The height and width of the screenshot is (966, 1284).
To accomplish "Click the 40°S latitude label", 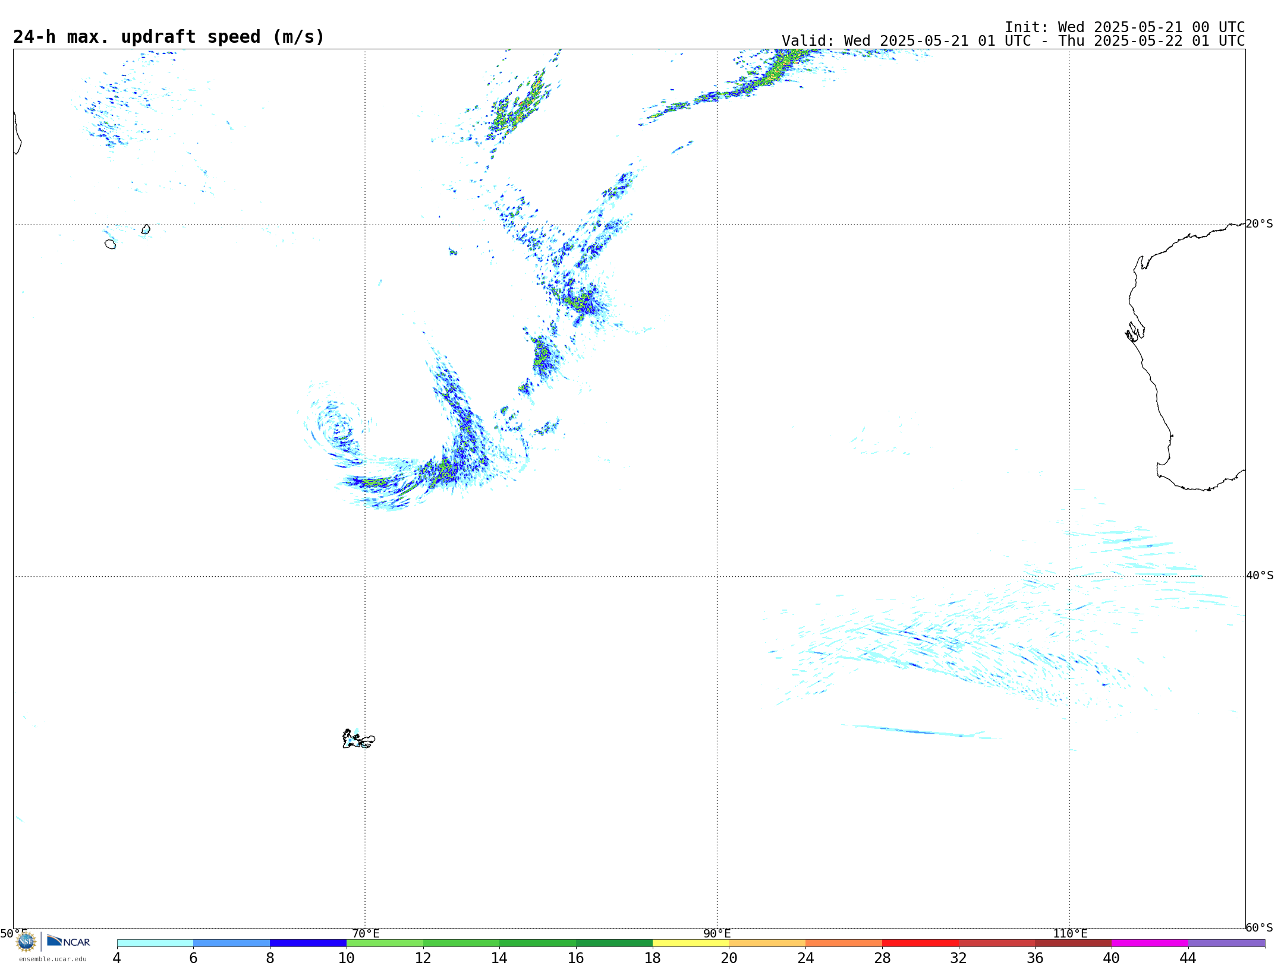I will (1260, 576).
